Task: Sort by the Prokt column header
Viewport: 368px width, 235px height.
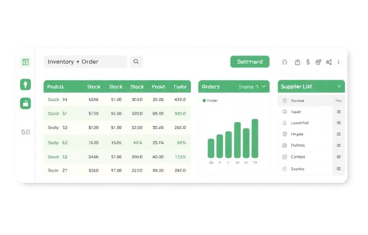Action: 158,87
